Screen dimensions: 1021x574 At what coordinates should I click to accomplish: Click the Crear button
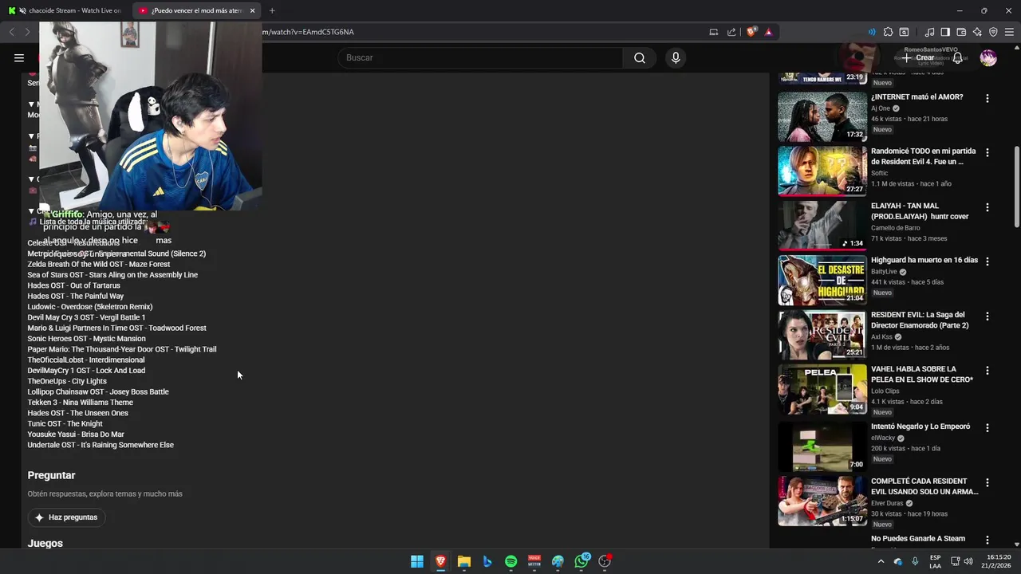tap(917, 57)
